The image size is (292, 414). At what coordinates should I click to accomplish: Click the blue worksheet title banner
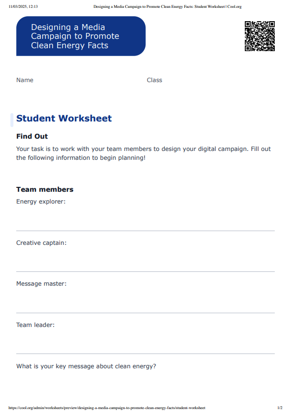(x=81, y=36)
